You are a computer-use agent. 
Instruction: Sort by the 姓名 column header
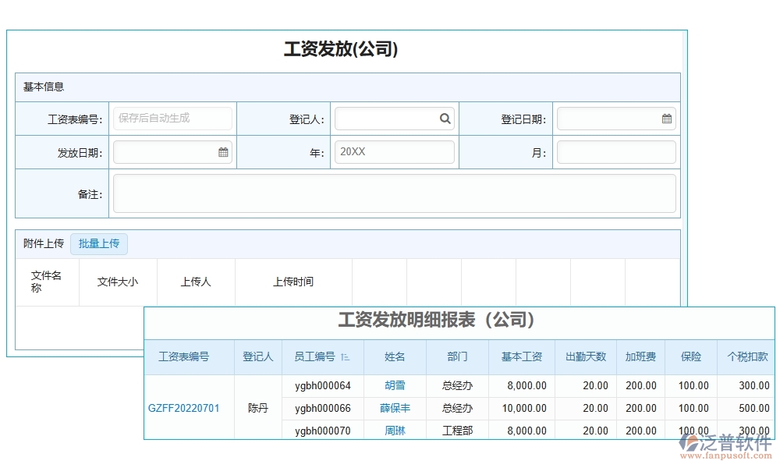pyautogui.click(x=395, y=356)
